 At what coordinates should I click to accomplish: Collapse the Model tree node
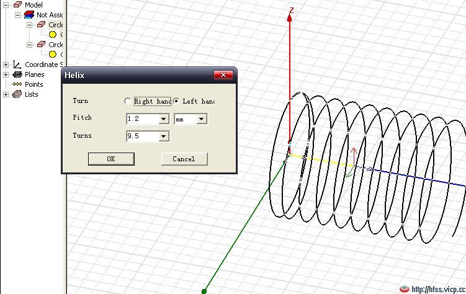coord(6,5)
